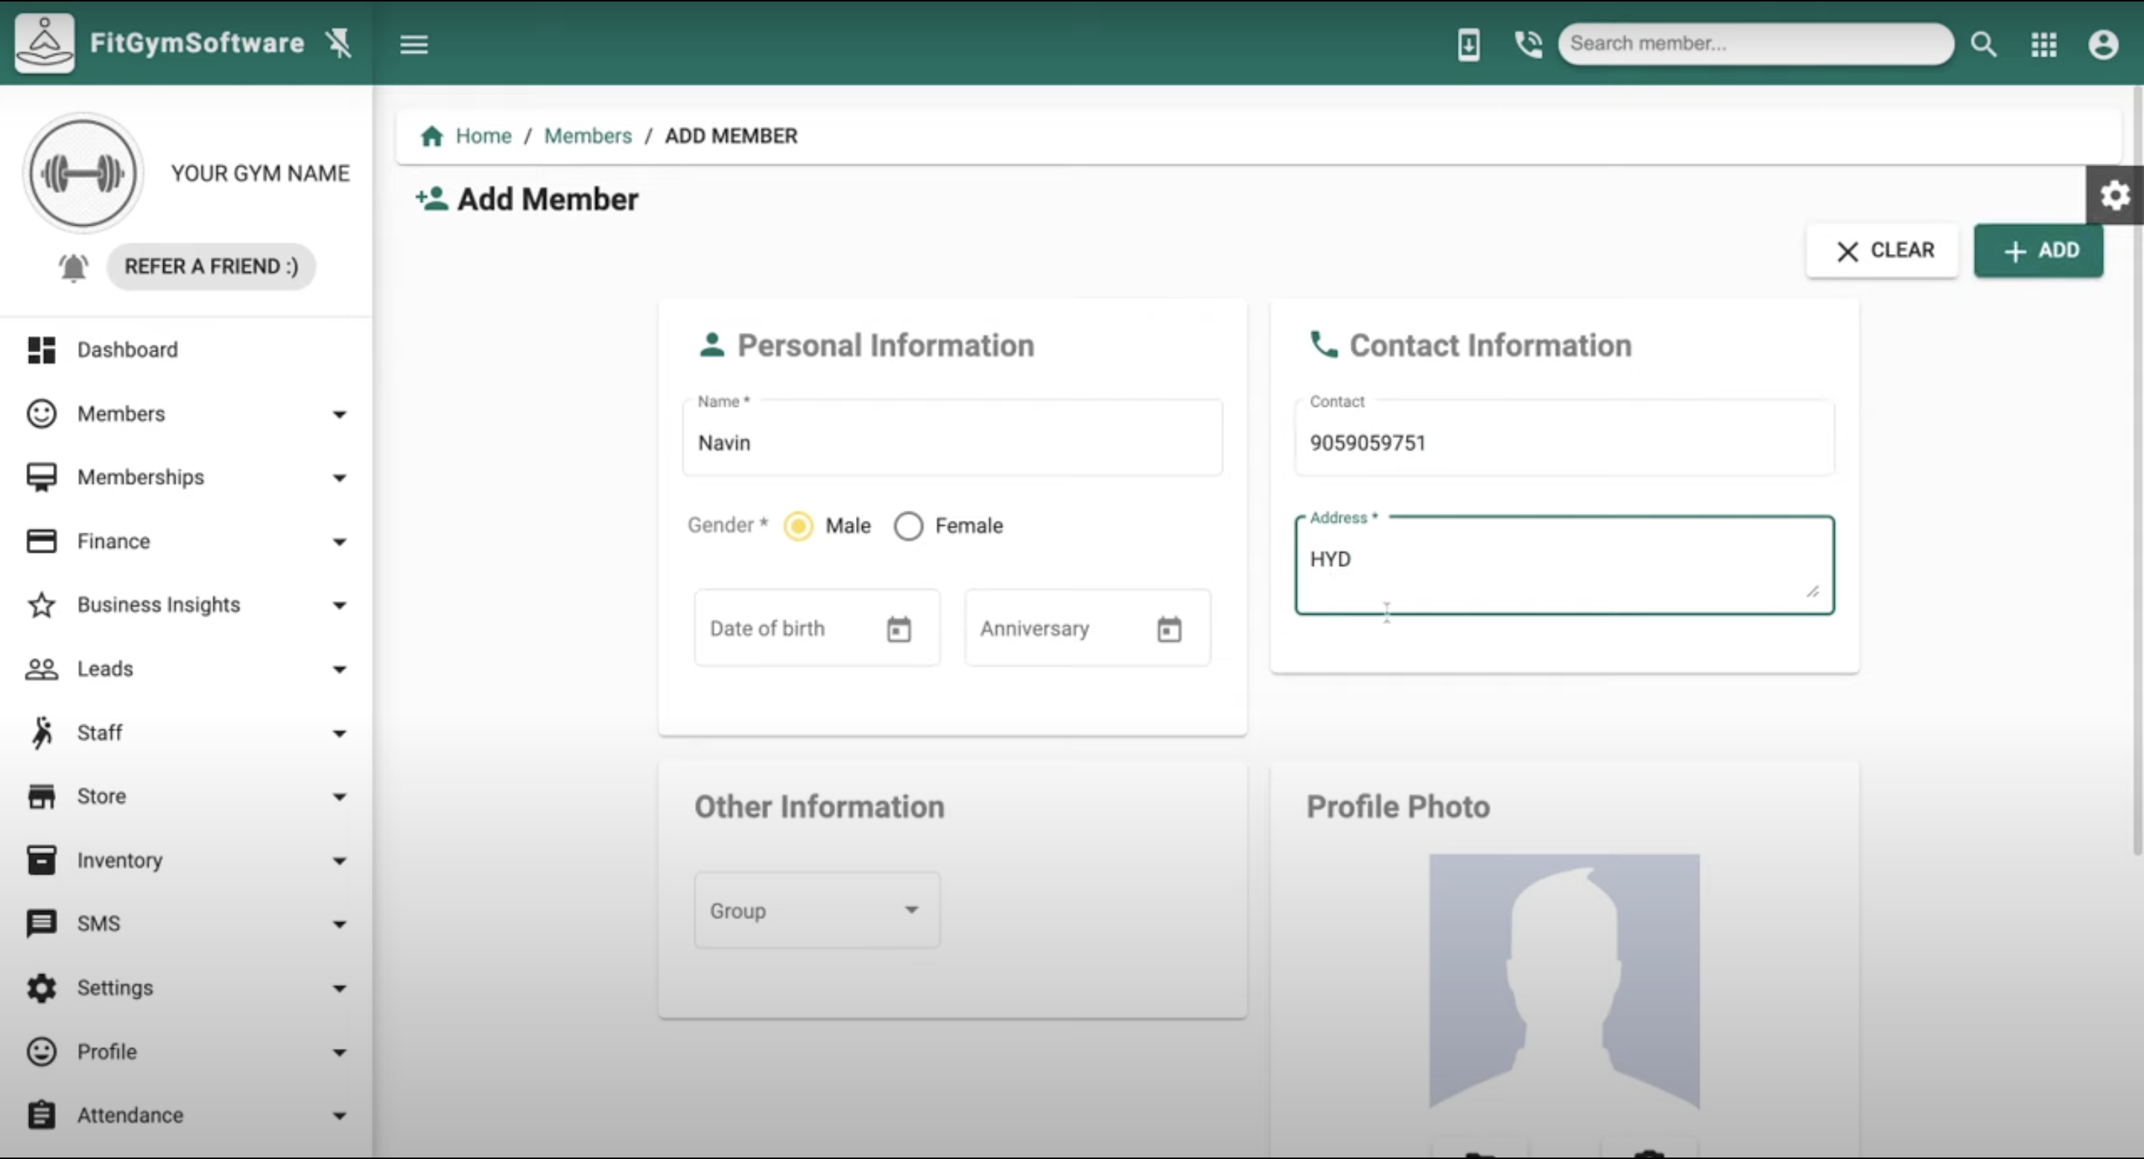Open Attendance from the sidebar

coord(128,1114)
